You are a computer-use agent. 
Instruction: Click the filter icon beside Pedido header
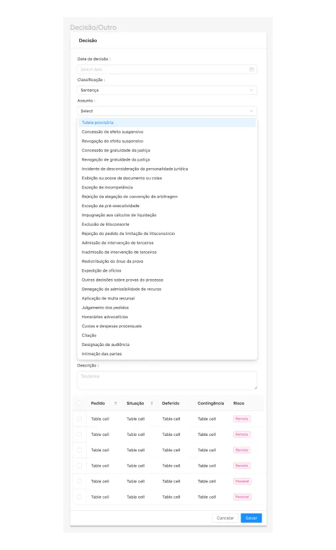(x=116, y=404)
